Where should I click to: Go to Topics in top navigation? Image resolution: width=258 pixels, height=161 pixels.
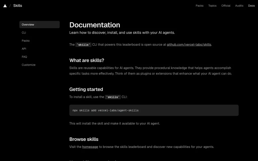212,6
